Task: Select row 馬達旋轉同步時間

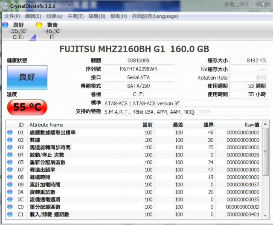Action: 134,148
